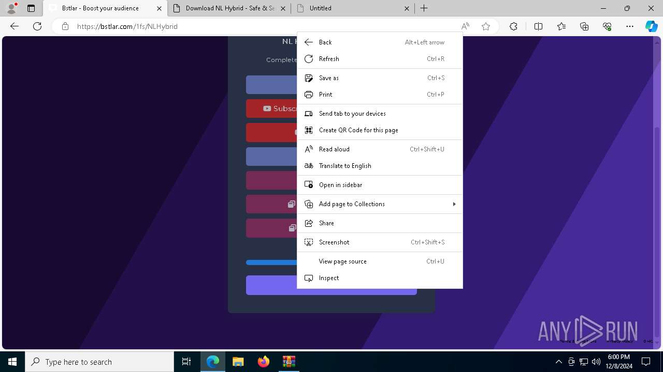Open the Copilot sidebar icon
The image size is (663, 372).
651,26
